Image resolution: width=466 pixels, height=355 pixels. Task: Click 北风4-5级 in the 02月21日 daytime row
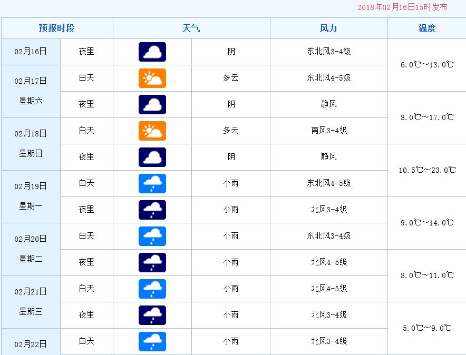[x=329, y=288]
